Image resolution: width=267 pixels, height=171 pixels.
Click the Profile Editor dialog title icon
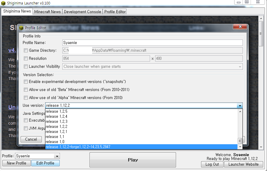(21, 28)
